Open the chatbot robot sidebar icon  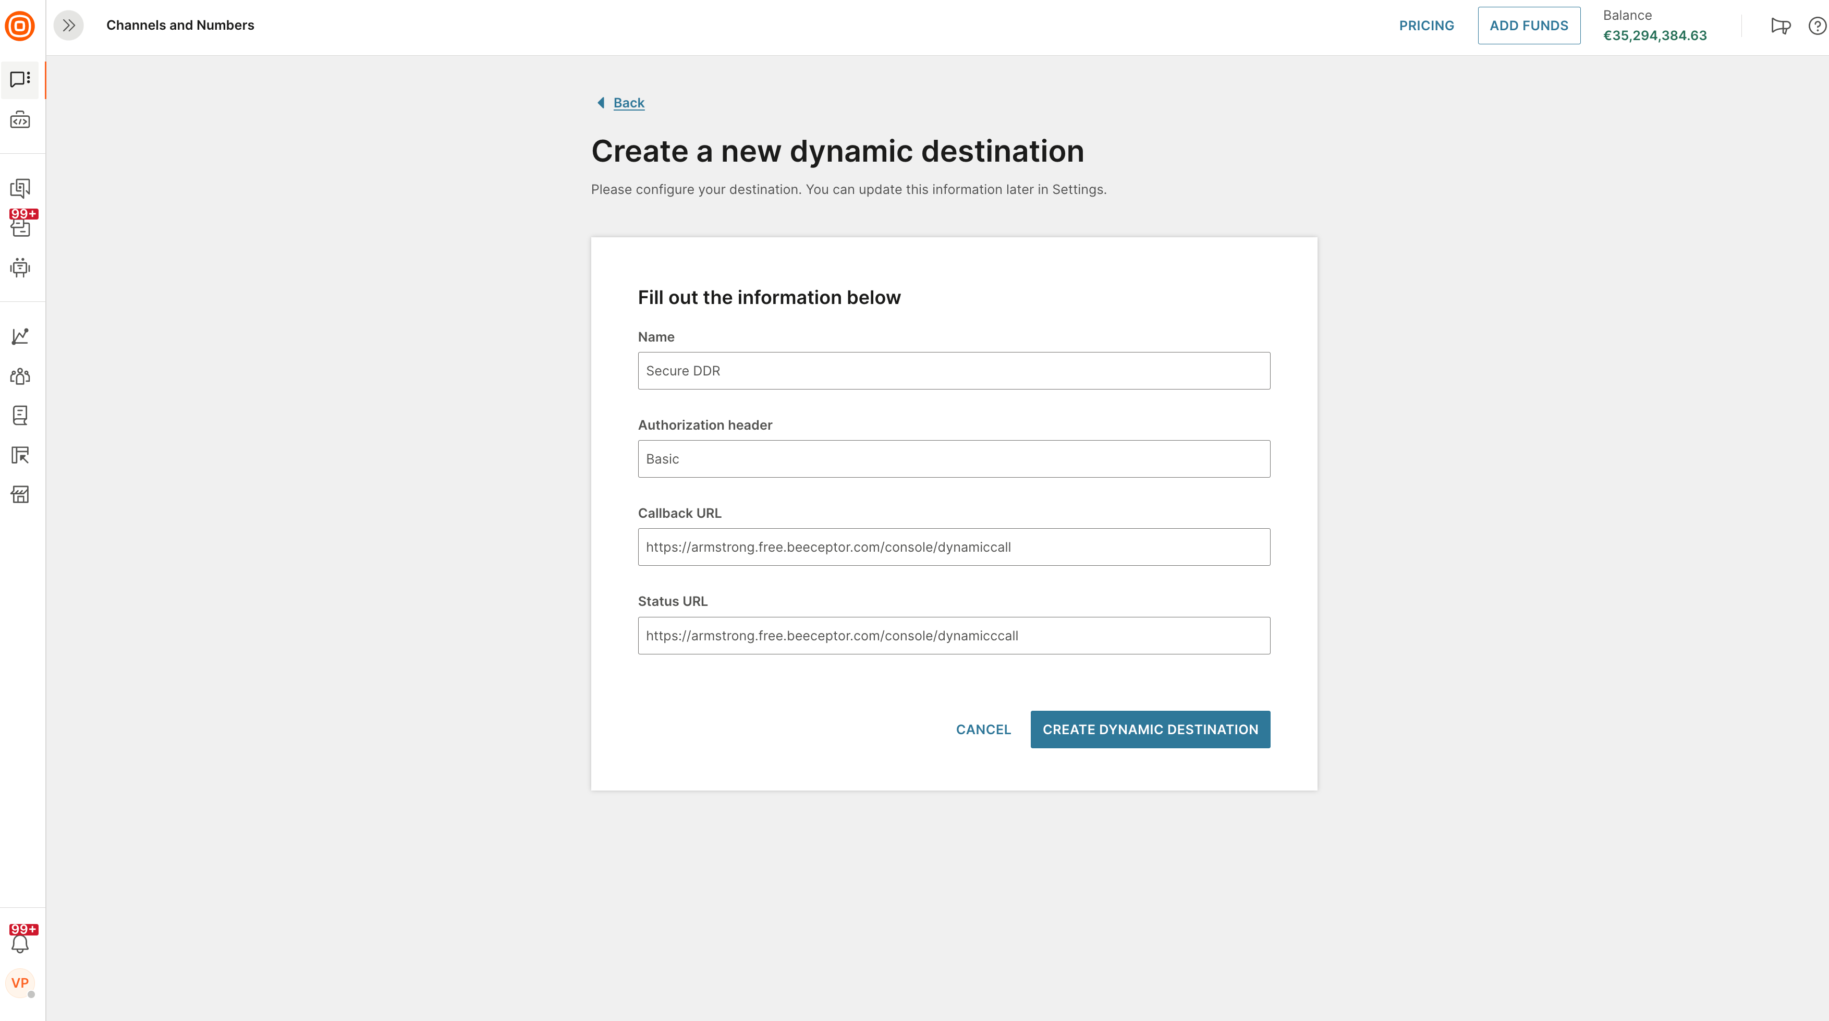click(20, 268)
